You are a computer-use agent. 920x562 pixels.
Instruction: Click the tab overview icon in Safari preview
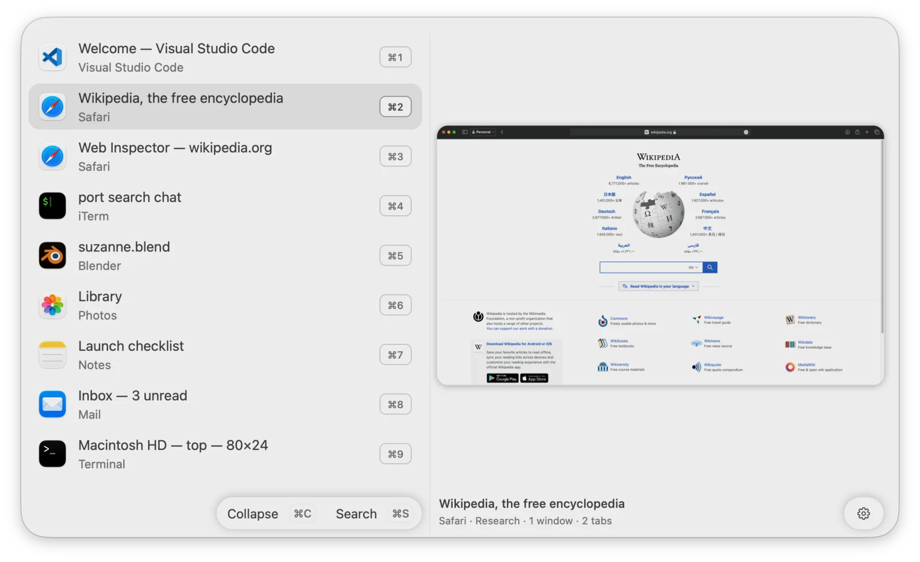coord(877,132)
